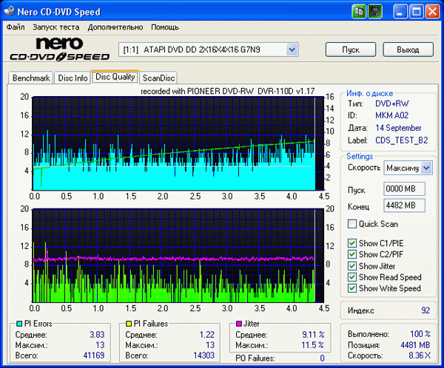Open the Запуск теста menu

click(x=55, y=27)
